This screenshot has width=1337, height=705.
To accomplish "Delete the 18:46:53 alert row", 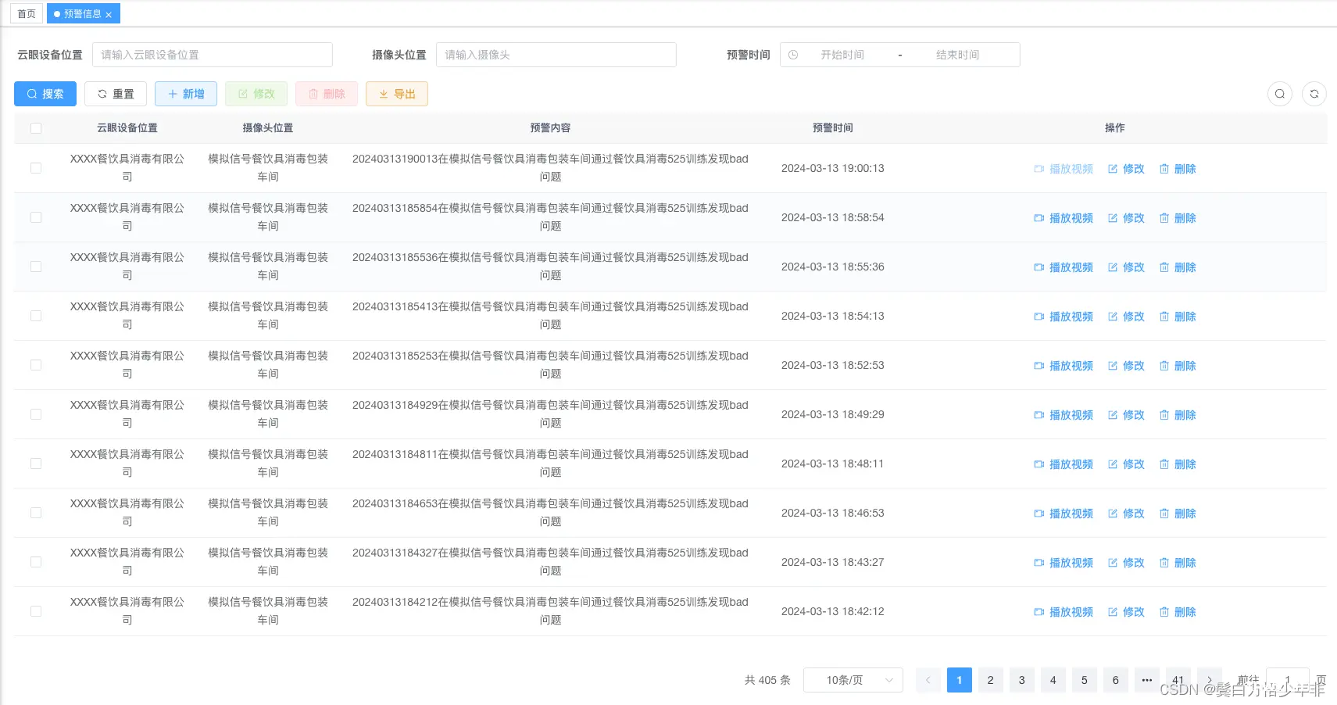I will 1178,514.
